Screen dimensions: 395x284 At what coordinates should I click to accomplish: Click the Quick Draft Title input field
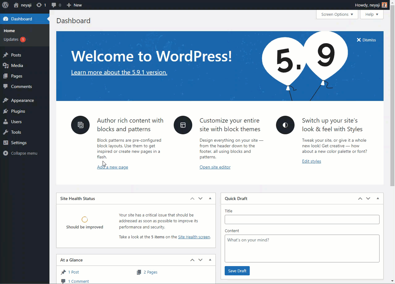click(302, 219)
